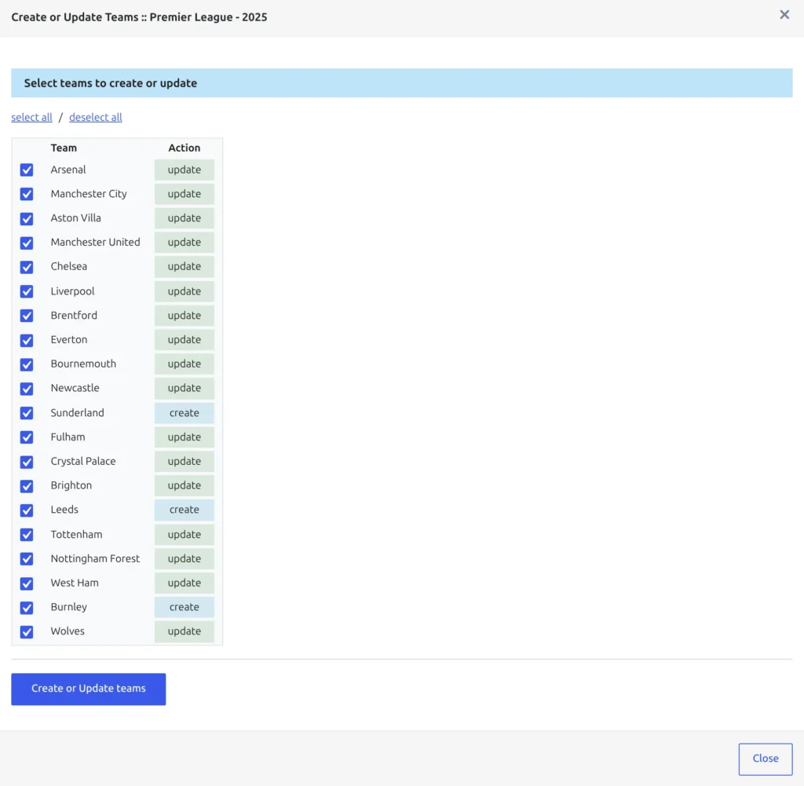Deselect the Wolves checkbox
The height and width of the screenshot is (786, 804).
point(27,631)
